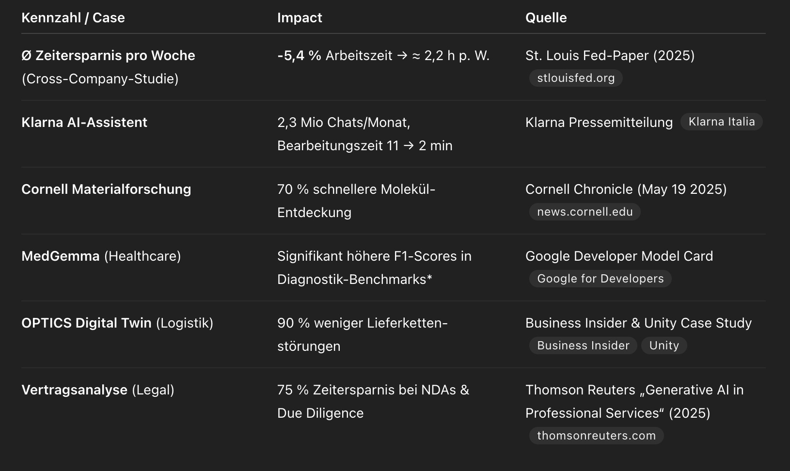Click the Ø Zeitersparnis pro Woche label
This screenshot has width=790, height=471.
pyautogui.click(x=108, y=55)
